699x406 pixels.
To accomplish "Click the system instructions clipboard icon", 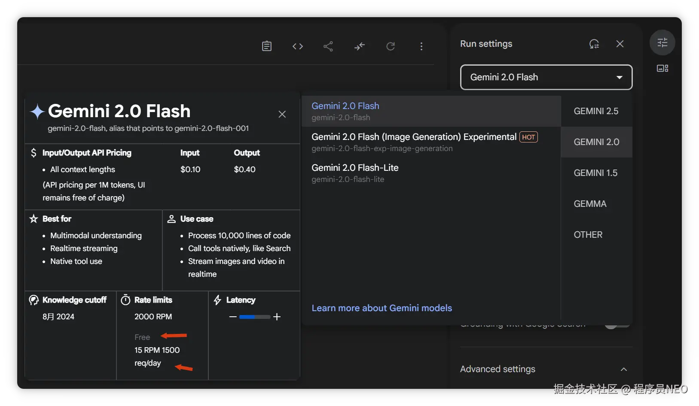I will pyautogui.click(x=267, y=46).
